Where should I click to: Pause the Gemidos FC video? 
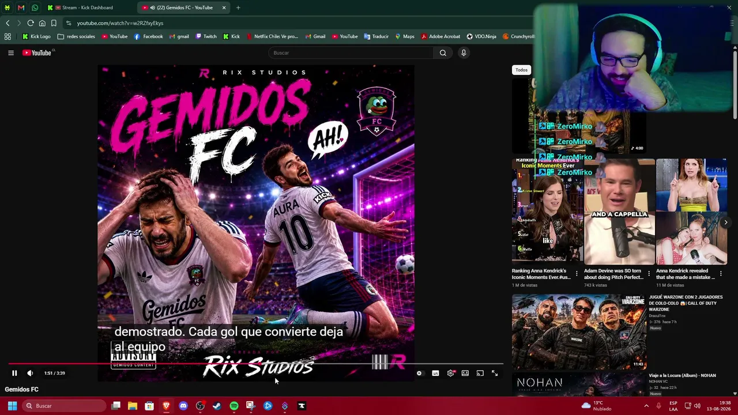[14, 373]
